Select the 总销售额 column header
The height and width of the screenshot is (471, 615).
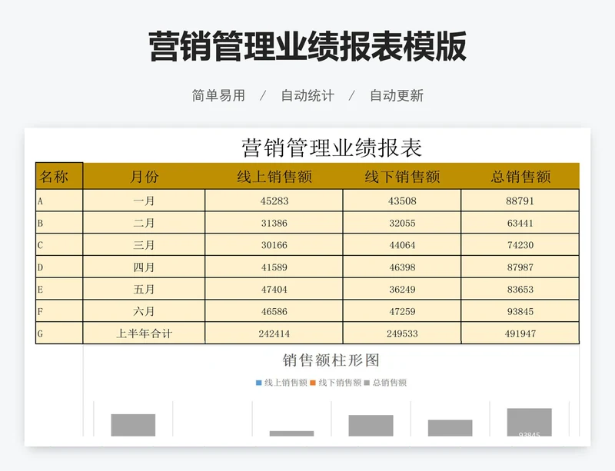(520, 176)
